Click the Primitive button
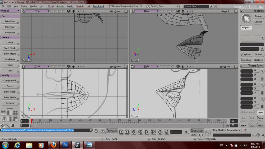This screenshot has width=265, height=149. click(x=10, y=21)
